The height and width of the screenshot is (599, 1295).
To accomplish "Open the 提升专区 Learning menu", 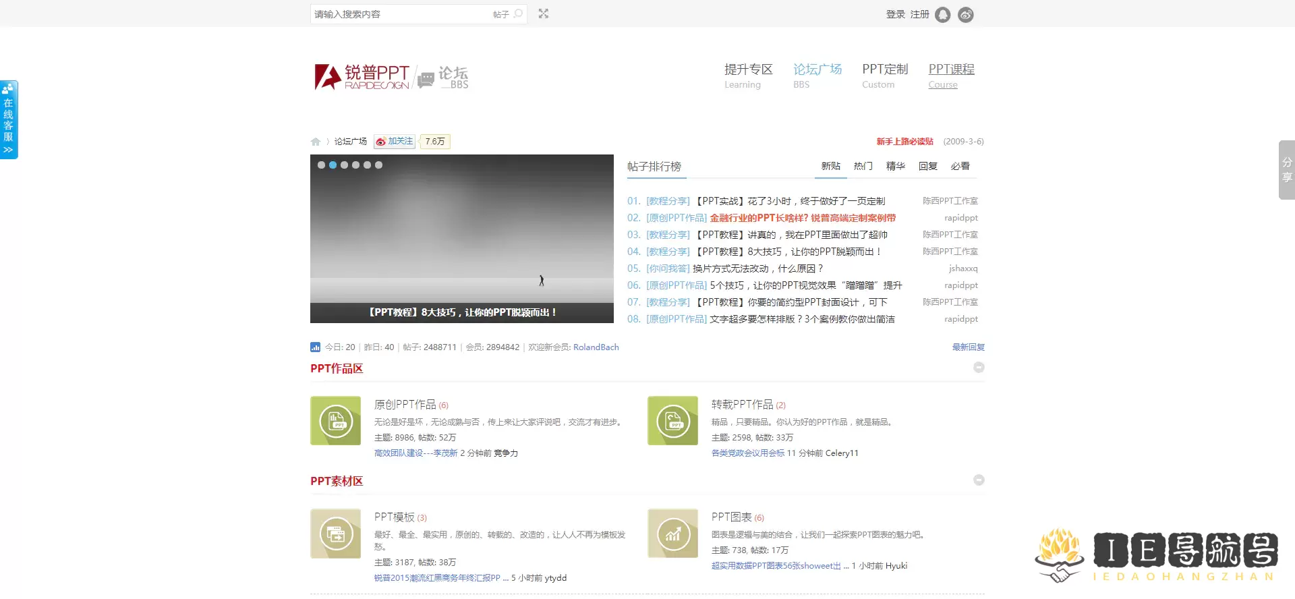I will tap(748, 76).
